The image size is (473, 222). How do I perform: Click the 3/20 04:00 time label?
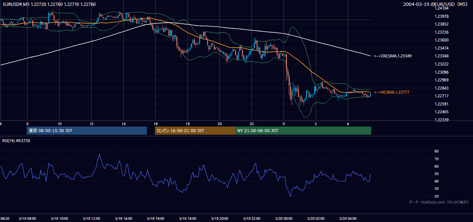348,219
